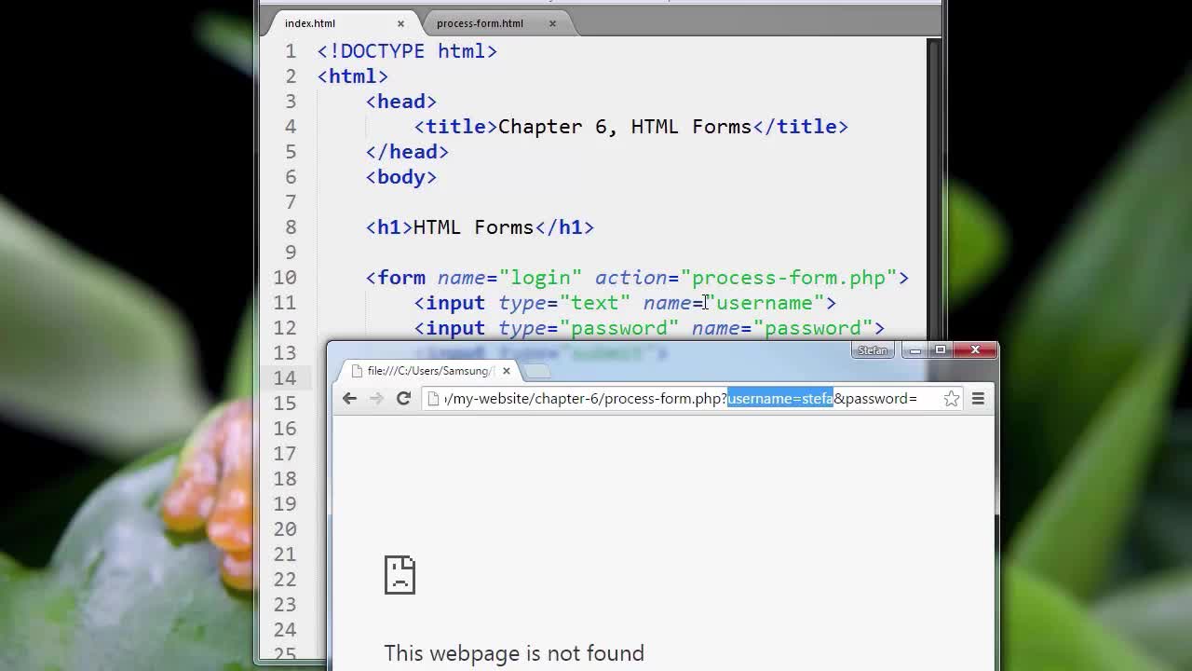Click the "login" form name value
The height and width of the screenshot is (671, 1192).
tap(540, 278)
